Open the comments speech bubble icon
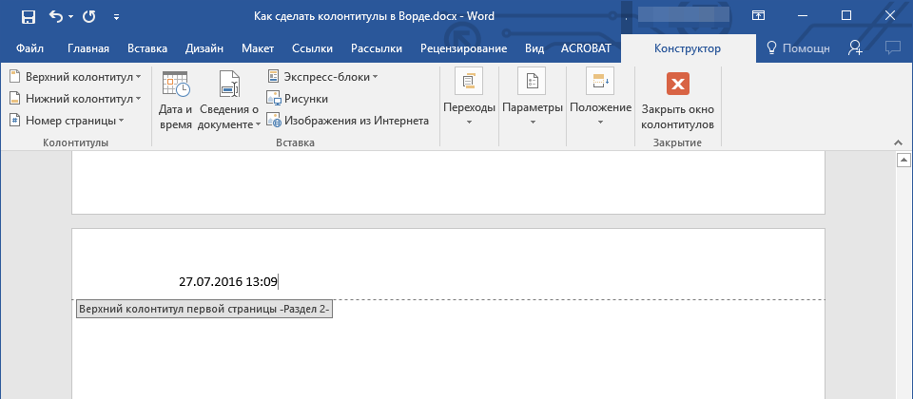 coord(892,48)
